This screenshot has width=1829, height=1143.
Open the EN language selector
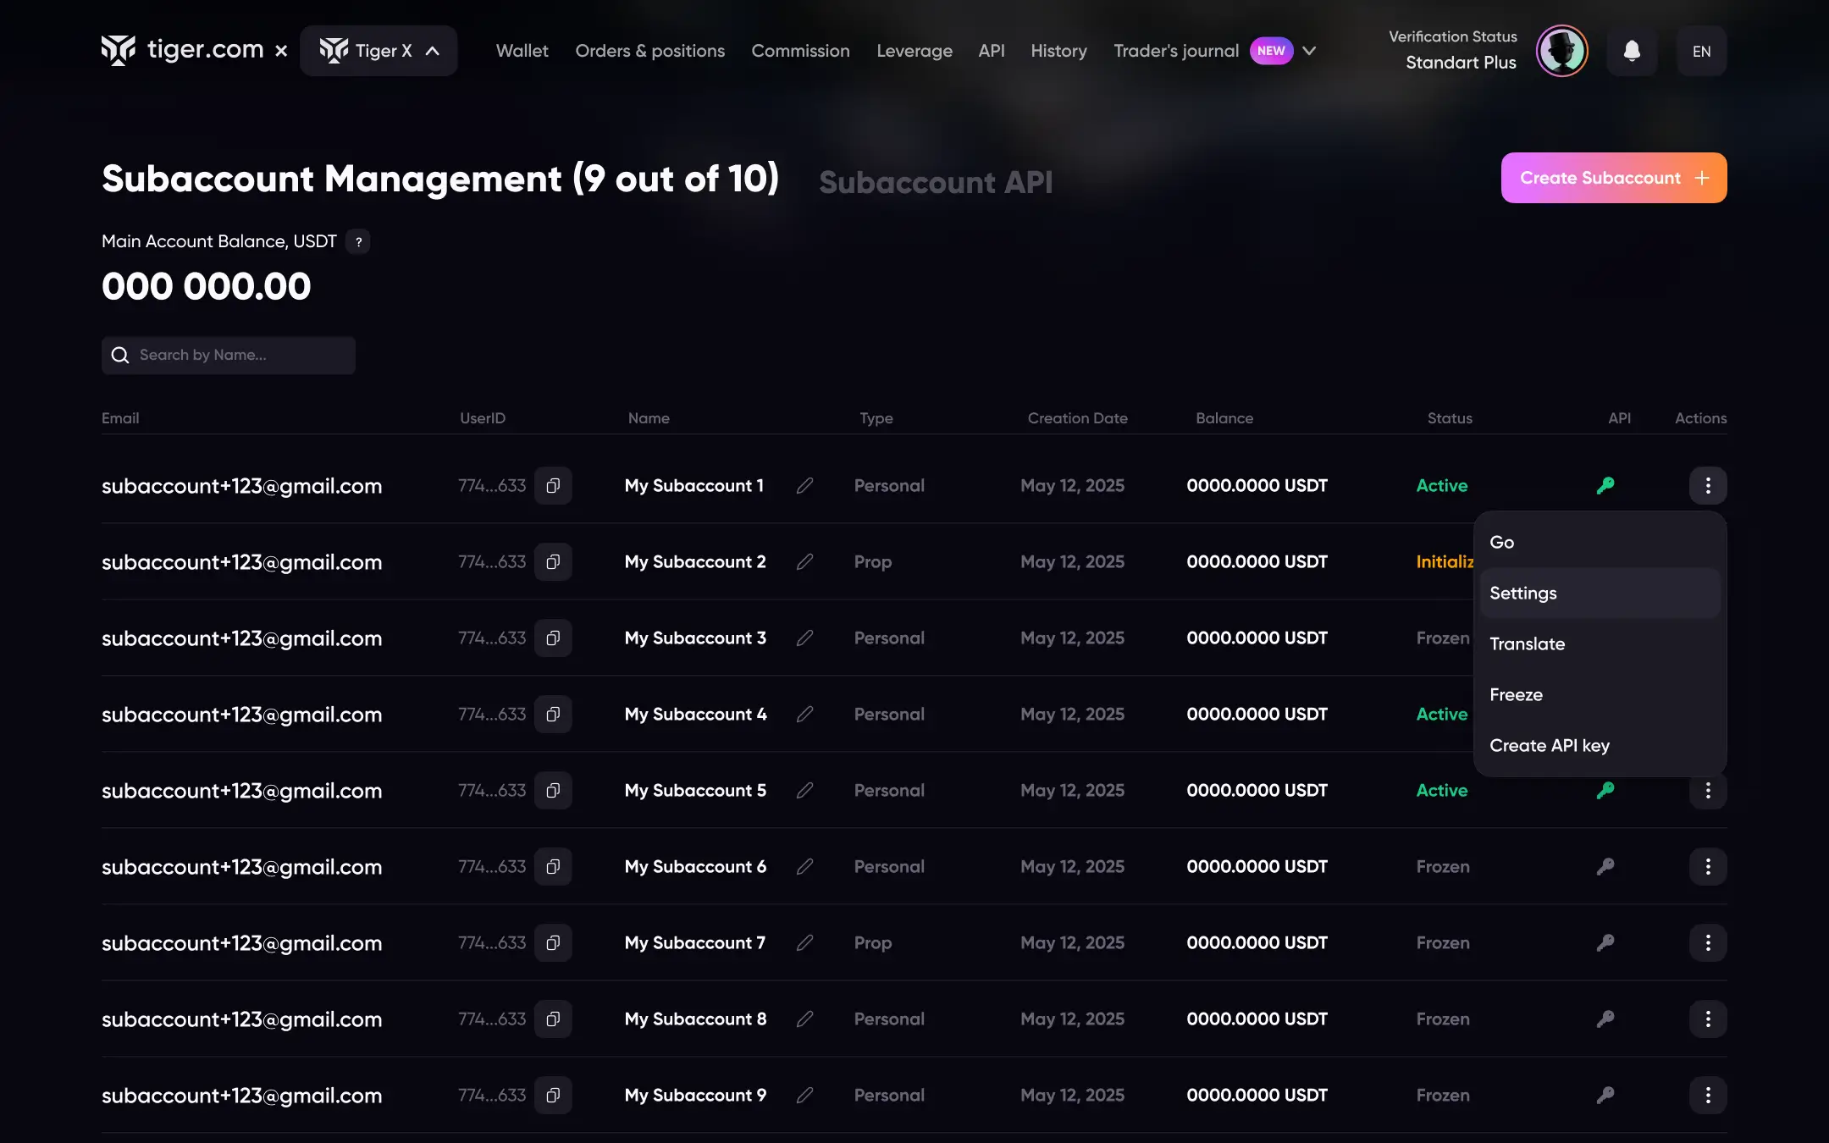1701,51
